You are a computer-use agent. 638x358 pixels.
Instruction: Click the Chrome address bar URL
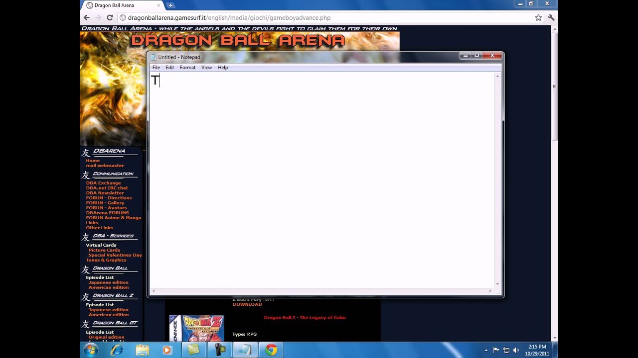tap(229, 17)
